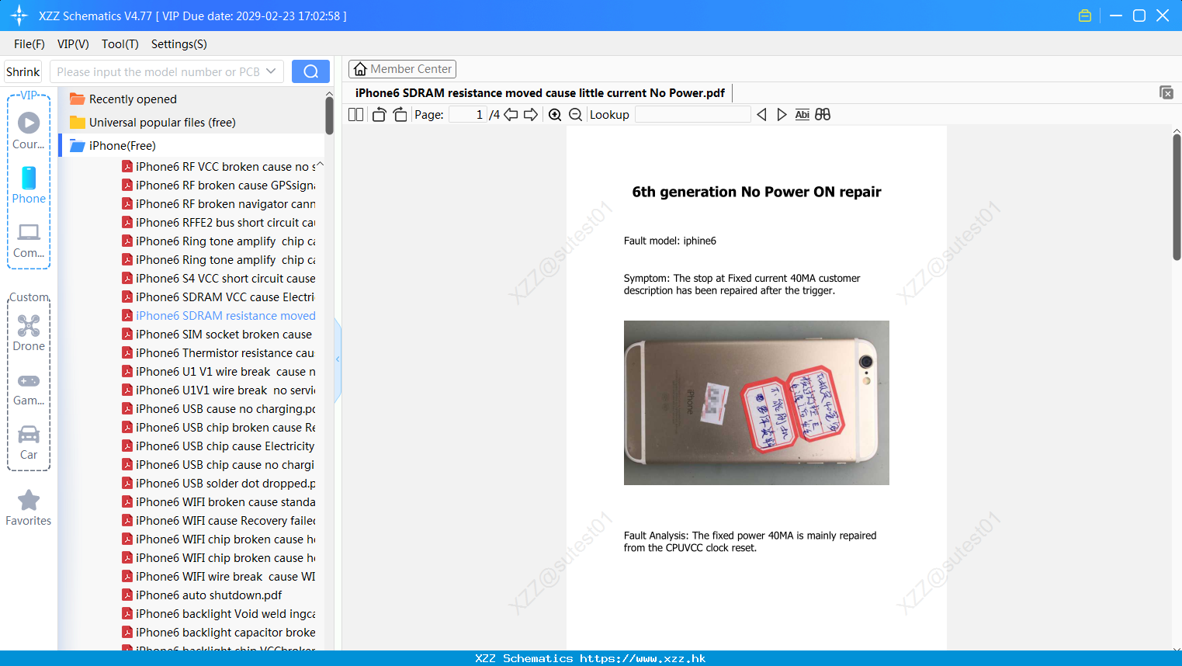
Task: Click the iPhone photo in the PDF
Action: 757,403
